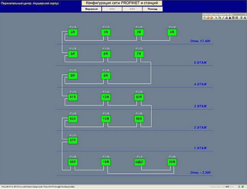Select station 14Я on second floor
Image resolution: width=247 pixels, height=189 pixels.
(x=73, y=119)
